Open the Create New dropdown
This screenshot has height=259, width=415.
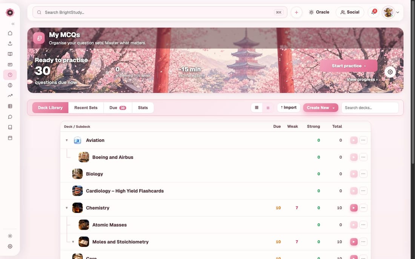point(321,108)
